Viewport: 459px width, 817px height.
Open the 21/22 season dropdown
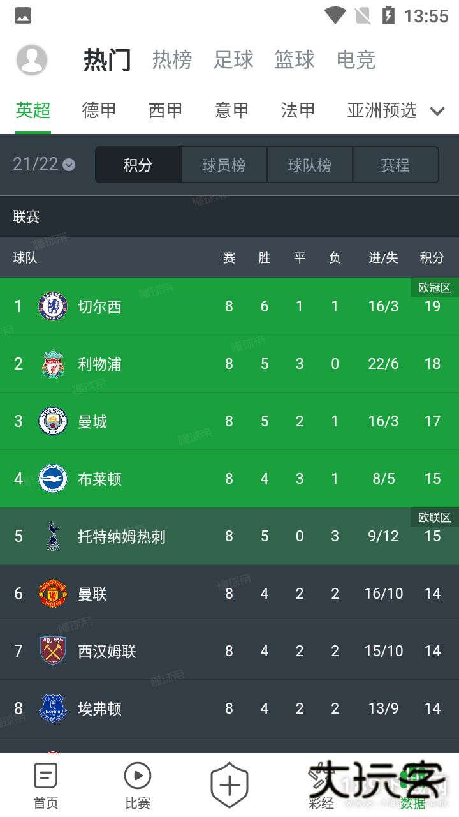[x=44, y=164]
